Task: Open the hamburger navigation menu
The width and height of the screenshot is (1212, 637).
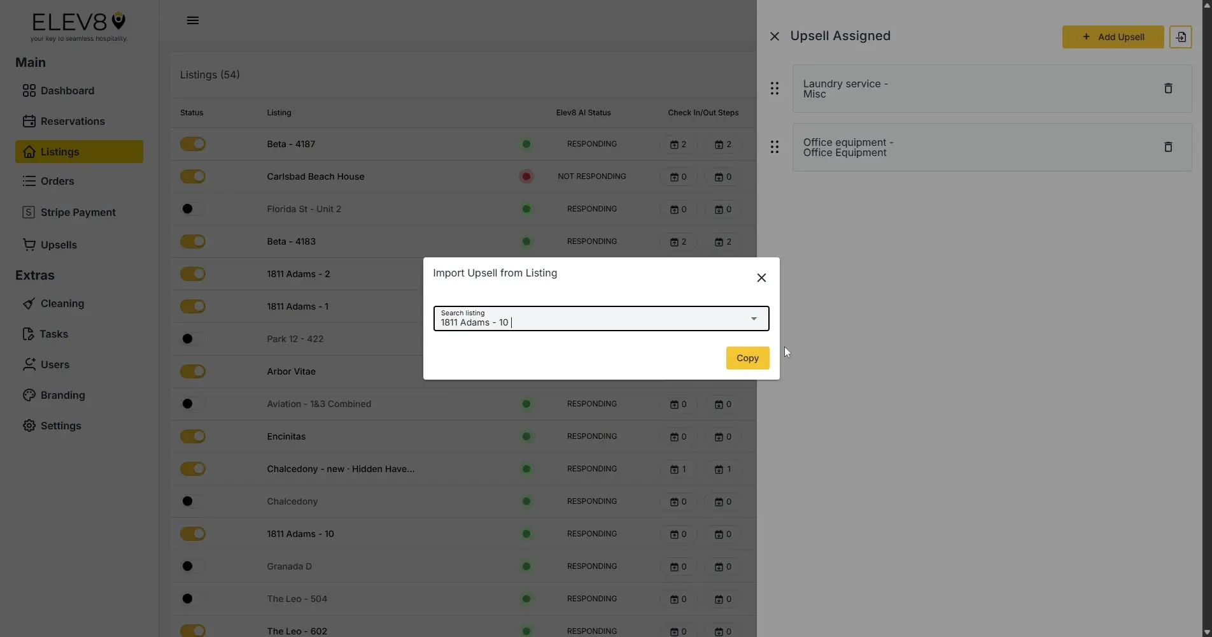Action: 192,20
